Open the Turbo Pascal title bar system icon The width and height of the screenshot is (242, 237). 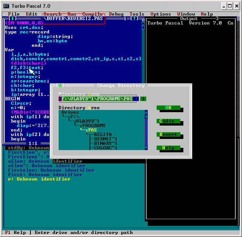pyautogui.click(x=6, y=6)
